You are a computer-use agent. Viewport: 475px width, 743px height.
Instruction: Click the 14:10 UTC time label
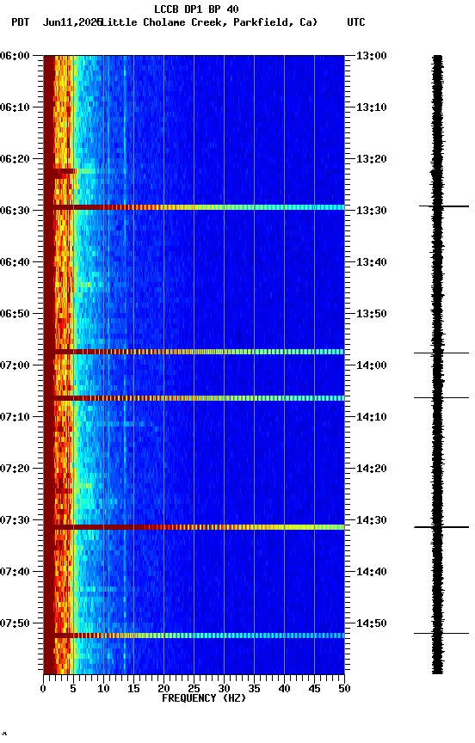pyautogui.click(x=371, y=417)
